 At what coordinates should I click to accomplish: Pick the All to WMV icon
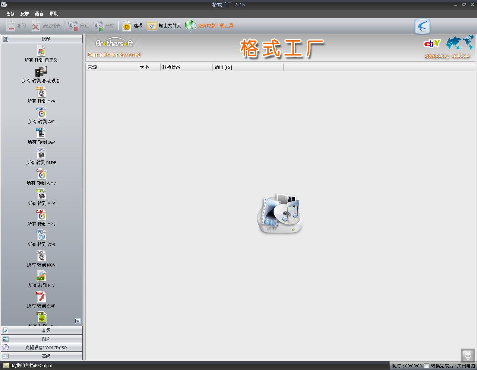[x=41, y=174]
